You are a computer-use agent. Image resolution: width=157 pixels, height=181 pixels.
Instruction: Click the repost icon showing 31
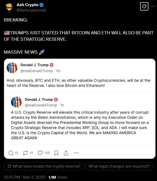pyautogui.click(x=25, y=153)
